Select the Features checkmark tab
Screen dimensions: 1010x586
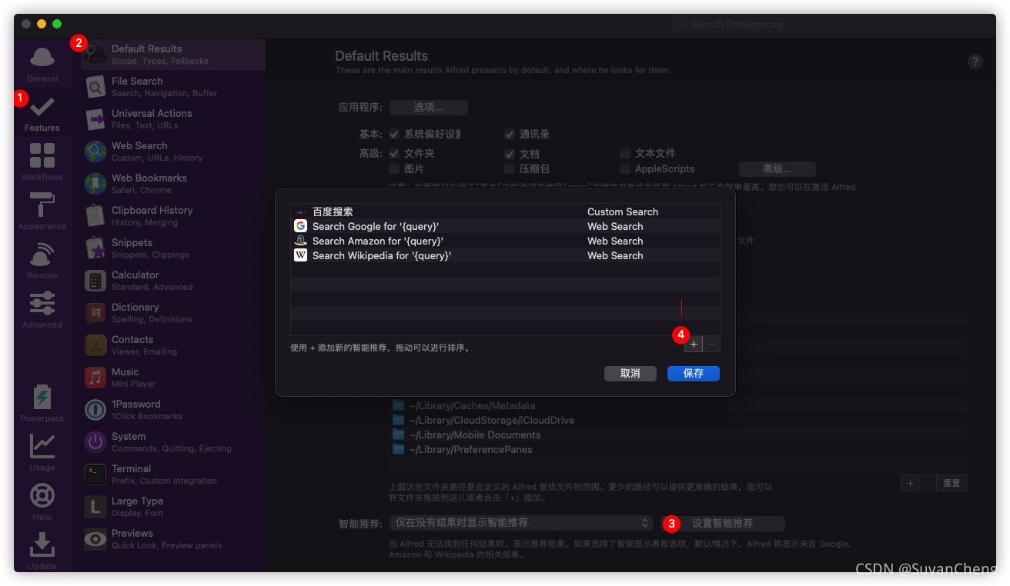(42, 113)
